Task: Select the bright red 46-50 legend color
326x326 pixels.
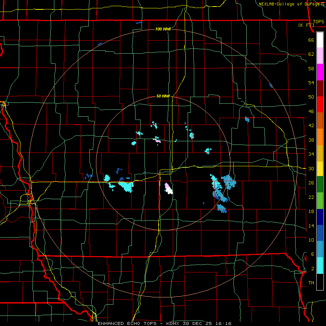Action: pyautogui.click(x=320, y=105)
